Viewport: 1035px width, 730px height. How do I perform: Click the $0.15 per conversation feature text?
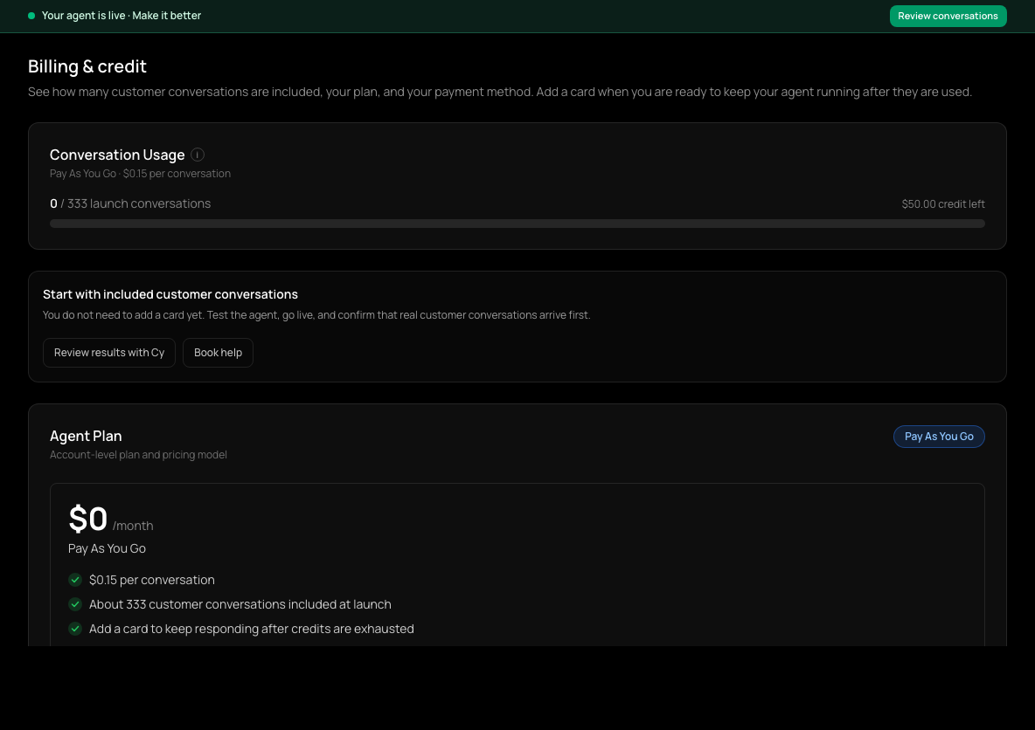pos(152,580)
